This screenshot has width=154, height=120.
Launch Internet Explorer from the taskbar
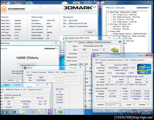pyautogui.click(x=14, y=112)
